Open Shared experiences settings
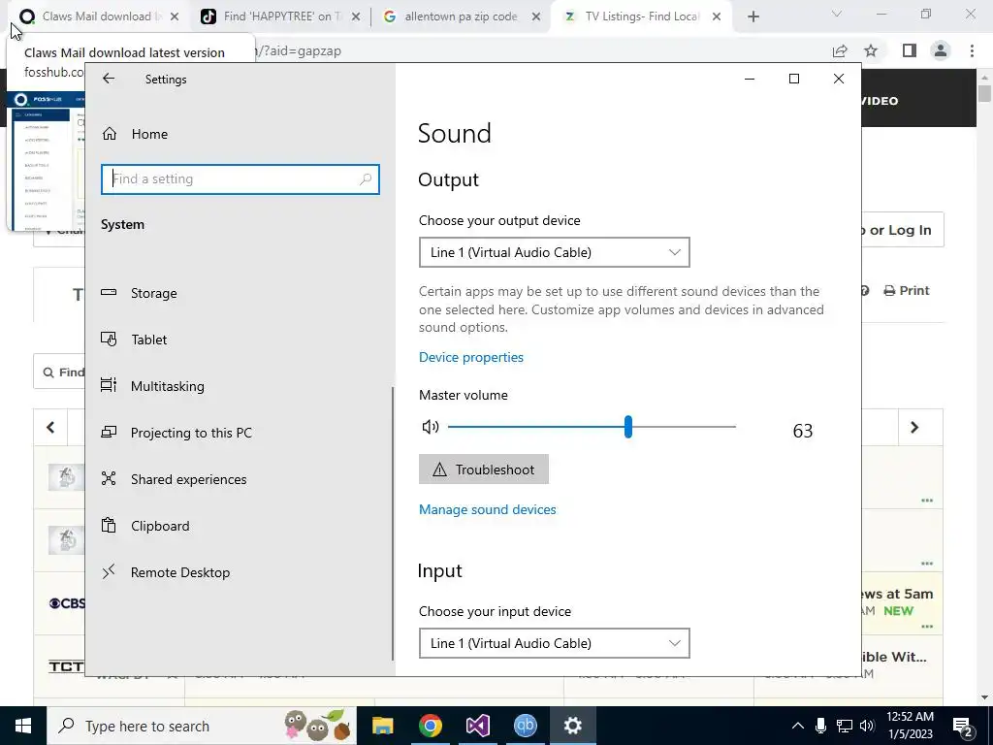Viewport: 993px width, 745px height. pos(175,479)
